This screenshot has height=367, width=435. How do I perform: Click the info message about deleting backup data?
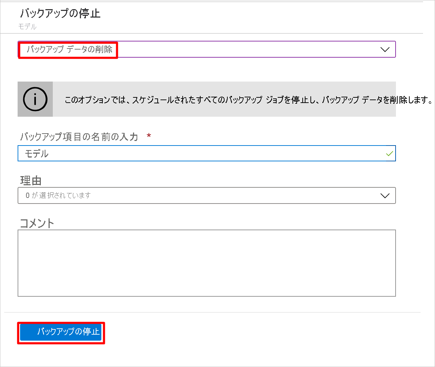pos(248,100)
